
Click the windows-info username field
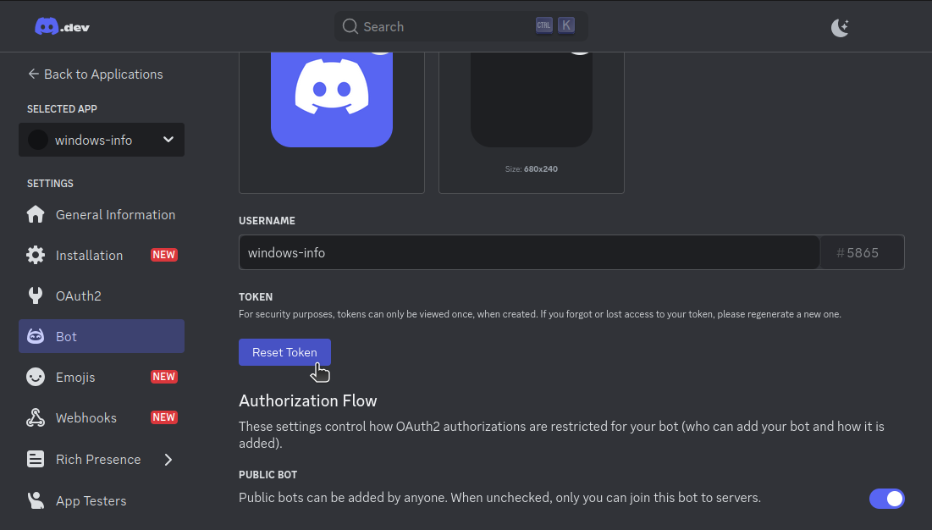529,252
